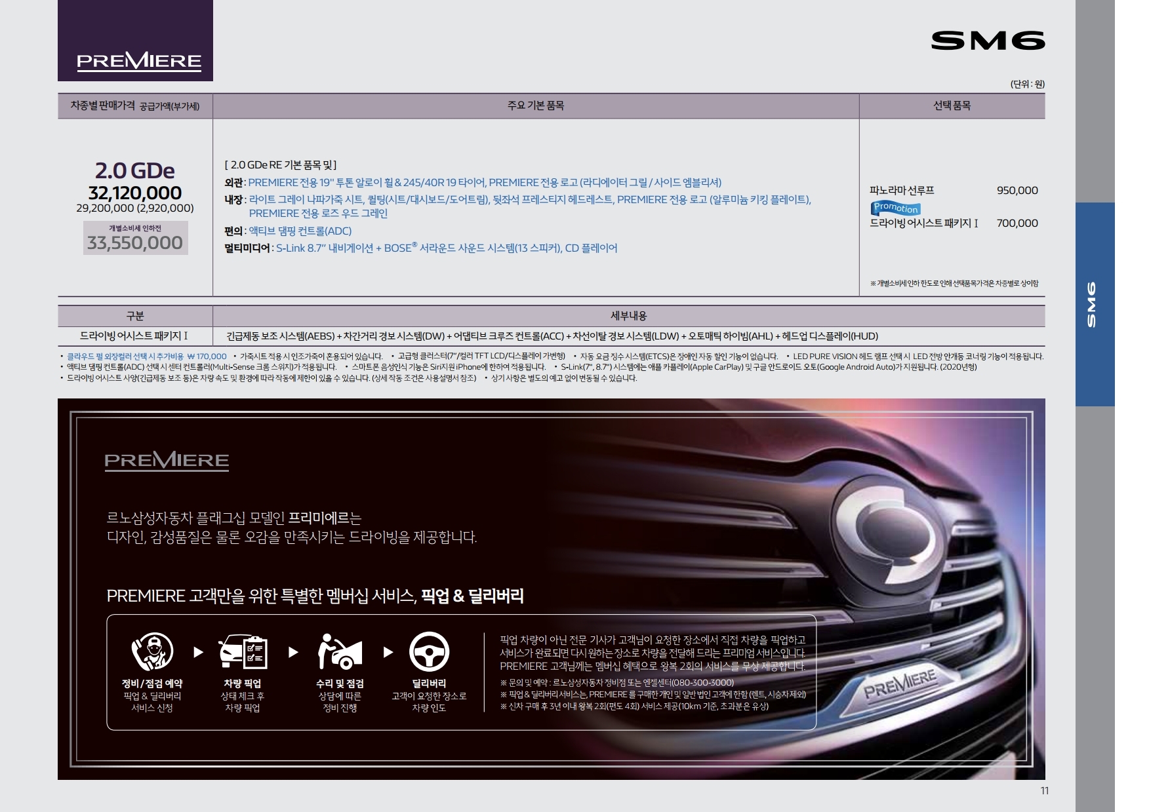Click the 정비/점검 예약 step label
This screenshot has height=812, width=1149.
152,684
